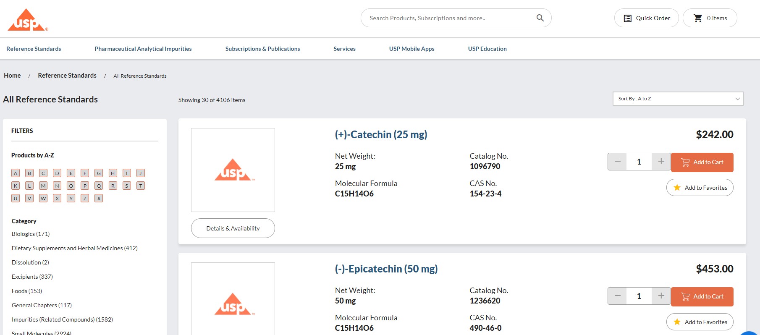This screenshot has height=335, width=760.
Task: Open Reference Standards menu
Action: tap(34, 49)
